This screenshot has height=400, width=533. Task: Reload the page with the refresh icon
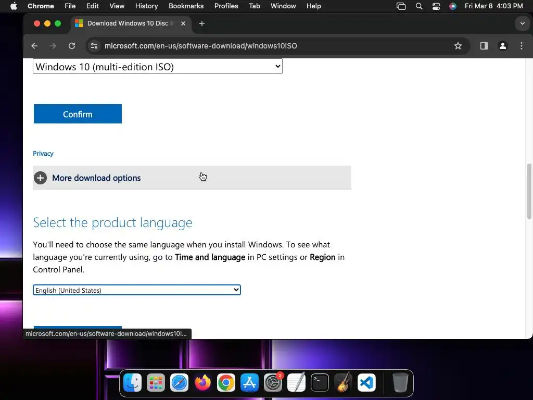tap(72, 46)
